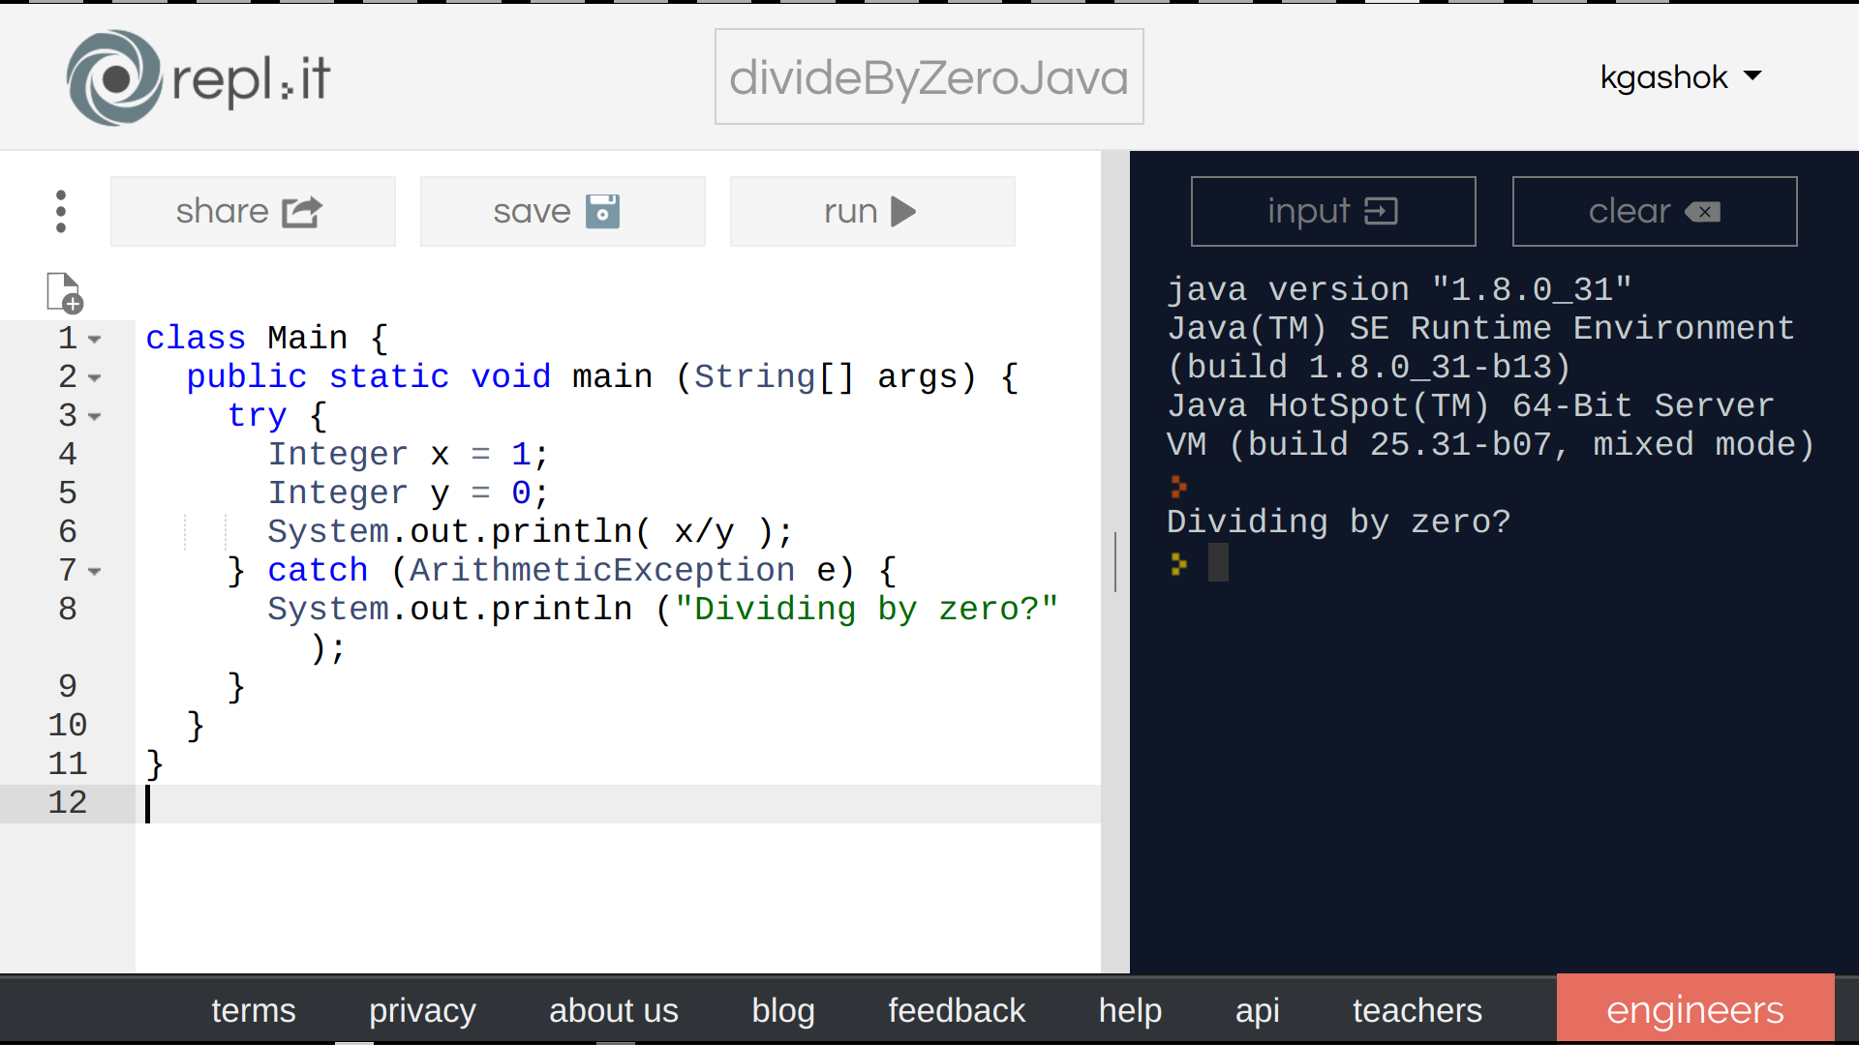Click the 'public static void main' line
The image size is (1859, 1045).
pyautogui.click(x=602, y=377)
